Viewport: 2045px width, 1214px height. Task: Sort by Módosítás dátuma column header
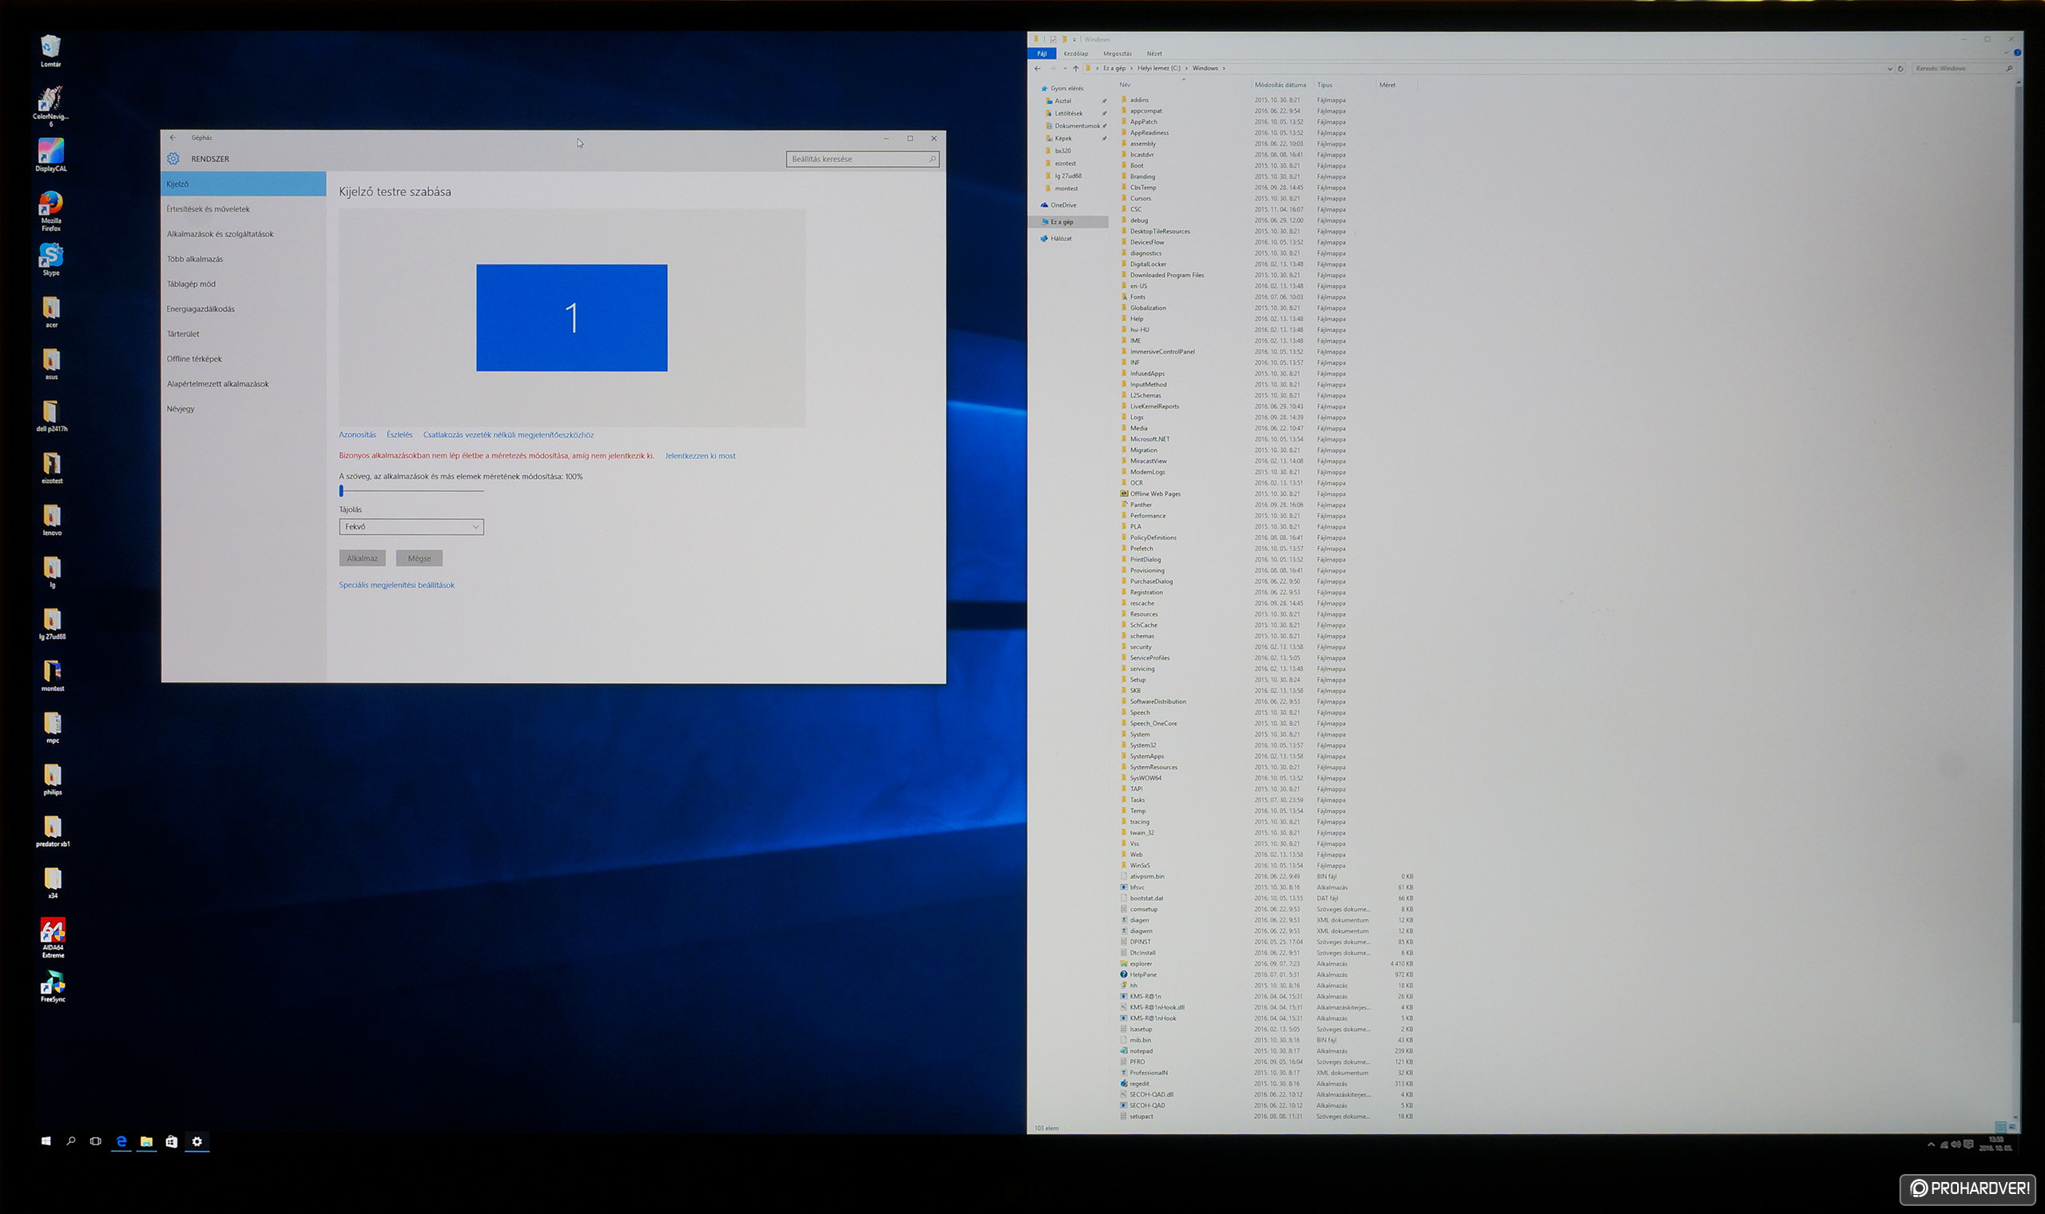[x=1281, y=84]
